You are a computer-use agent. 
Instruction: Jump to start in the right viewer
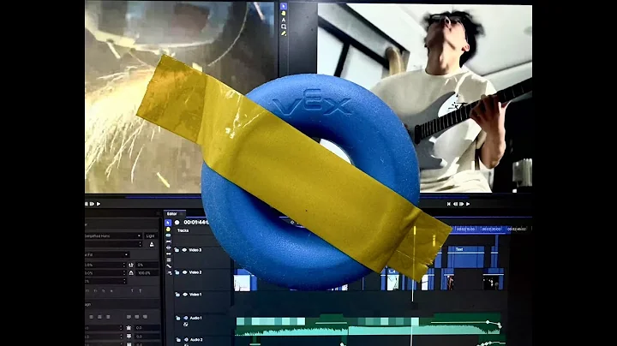click(x=449, y=204)
